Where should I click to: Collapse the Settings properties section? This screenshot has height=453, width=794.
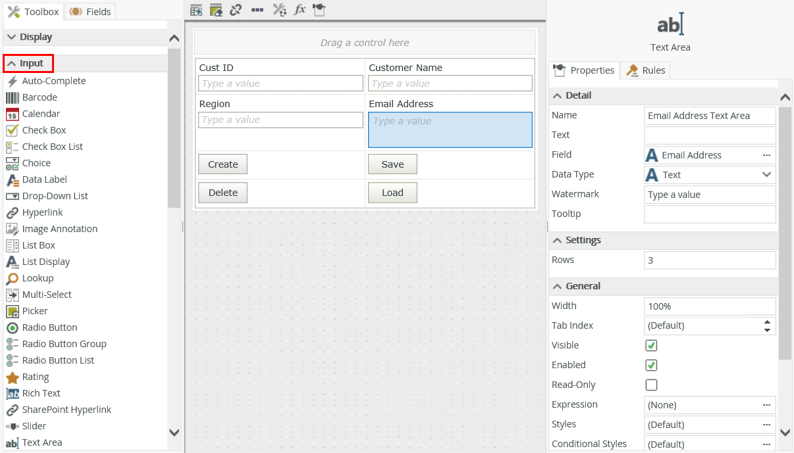pos(577,240)
